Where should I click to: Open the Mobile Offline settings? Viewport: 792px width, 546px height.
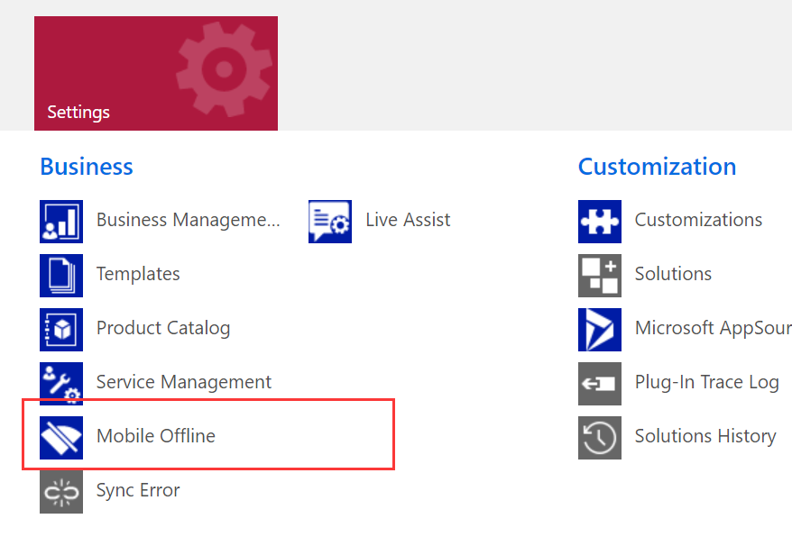(x=155, y=436)
